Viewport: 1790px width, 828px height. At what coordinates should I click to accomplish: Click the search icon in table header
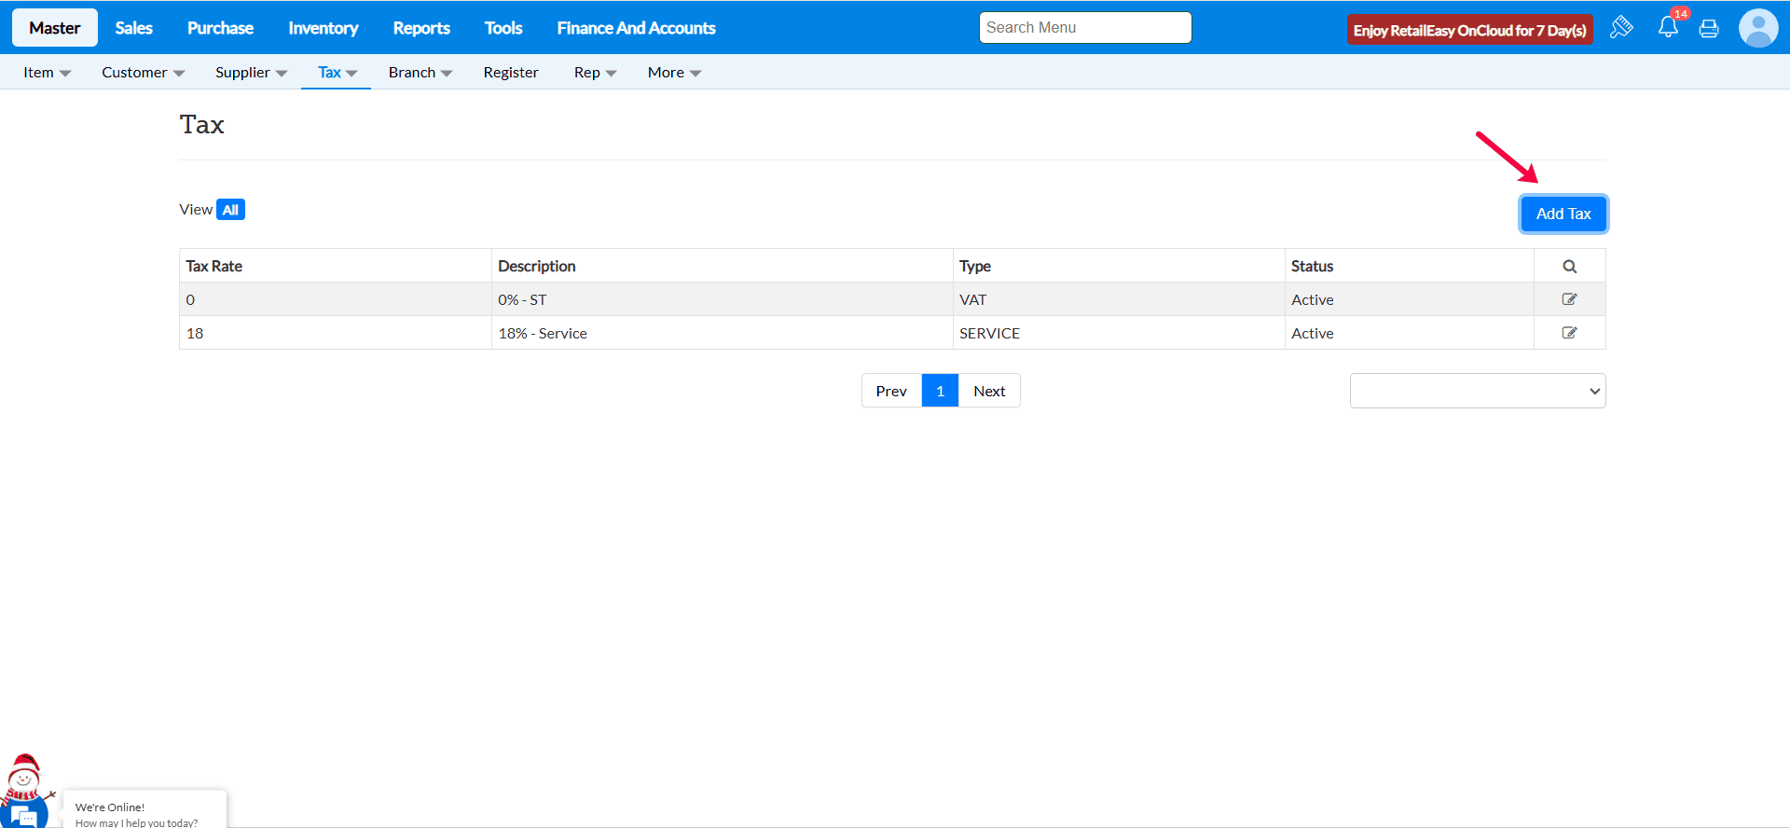tap(1569, 267)
